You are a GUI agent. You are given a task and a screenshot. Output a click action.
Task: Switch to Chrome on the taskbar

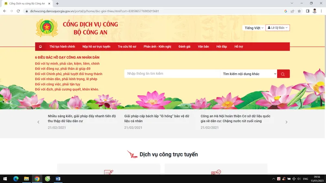[37, 179]
